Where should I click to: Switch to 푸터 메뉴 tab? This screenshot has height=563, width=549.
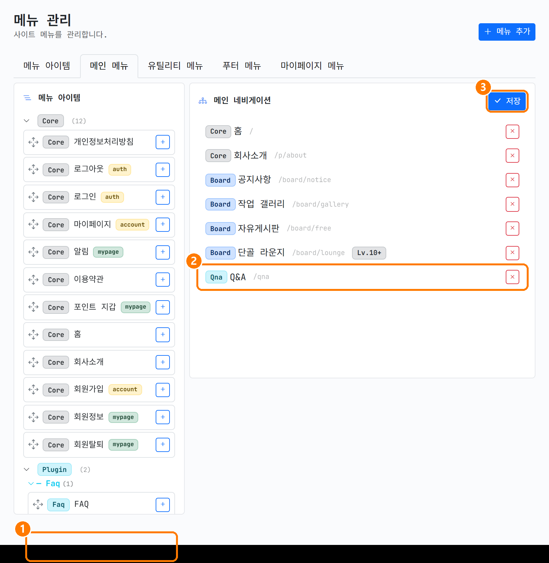point(242,66)
